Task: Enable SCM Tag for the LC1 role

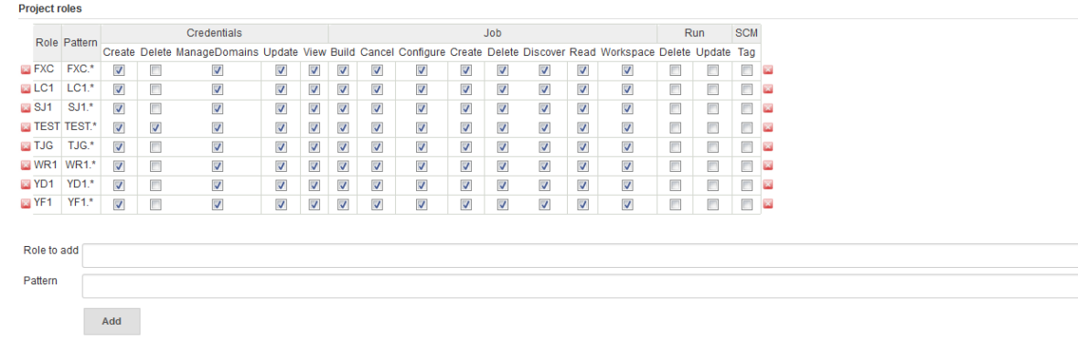Action: [x=747, y=89]
